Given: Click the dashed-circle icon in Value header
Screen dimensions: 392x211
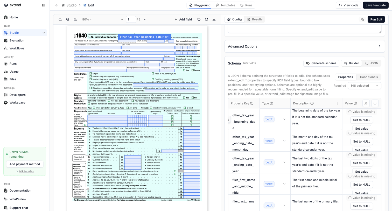Looking at the screenshot, I should click(375, 103).
